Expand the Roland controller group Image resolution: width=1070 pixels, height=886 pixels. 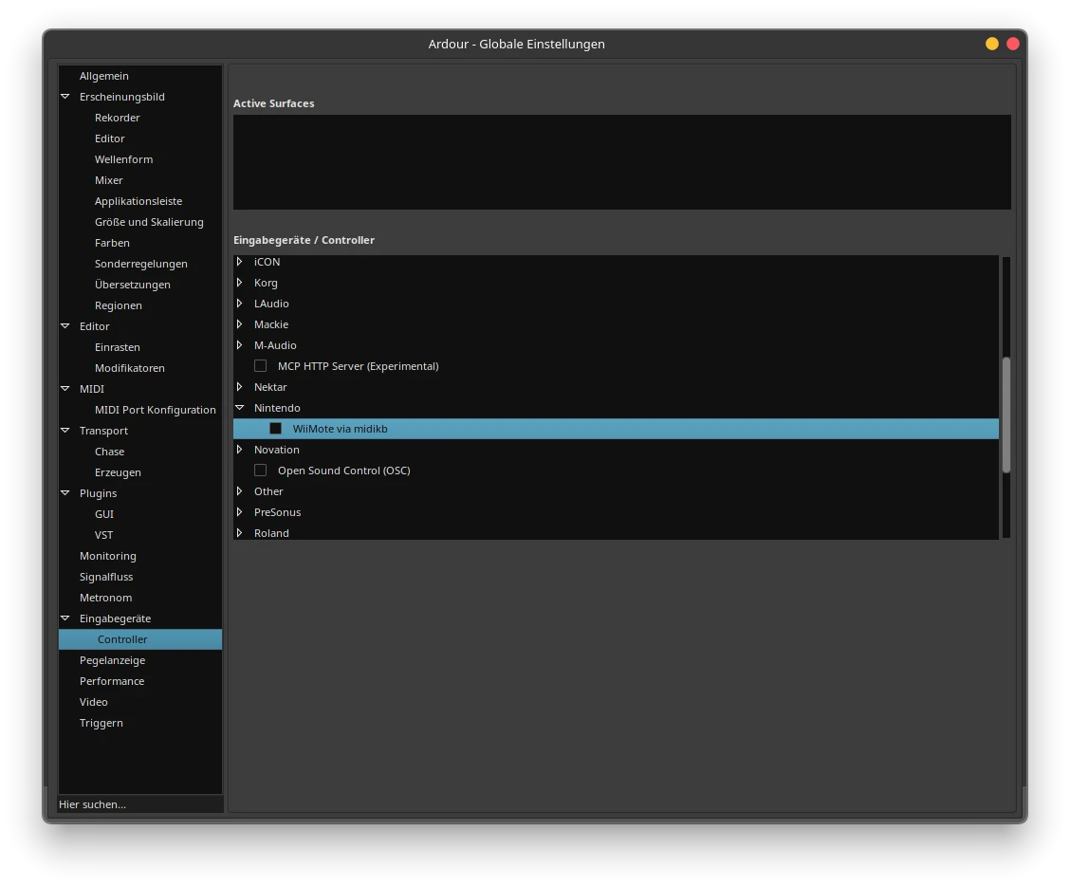240,533
